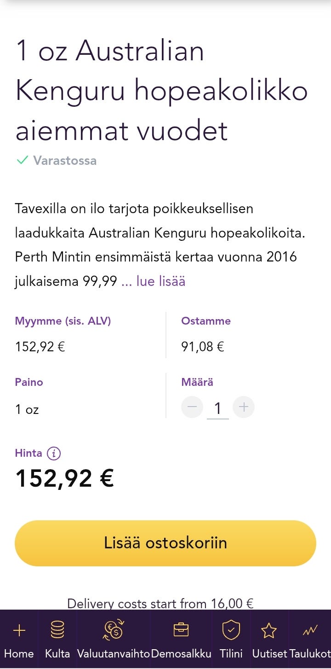Viewport: 331px width, 669px height.
Task: Decrease quantity with the minus button
Action: 192,407
